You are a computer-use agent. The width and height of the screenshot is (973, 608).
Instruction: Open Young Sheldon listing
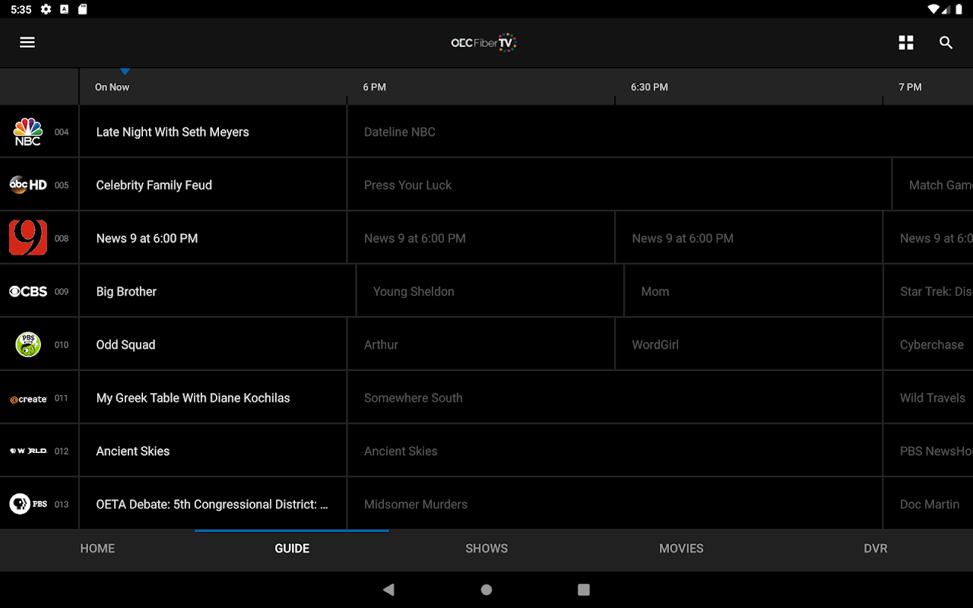pyautogui.click(x=490, y=291)
